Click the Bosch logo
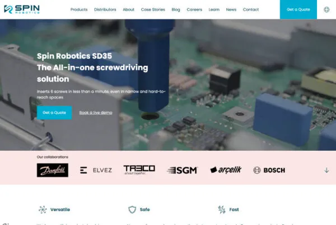This screenshot has width=336, height=225. 269,170
